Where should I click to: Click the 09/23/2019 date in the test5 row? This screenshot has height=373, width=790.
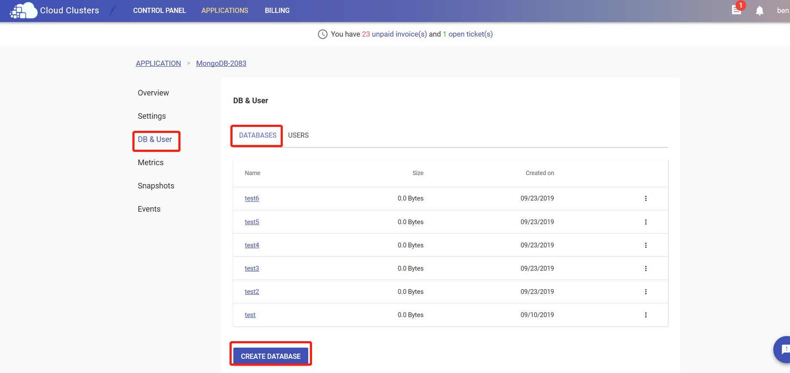(x=537, y=222)
